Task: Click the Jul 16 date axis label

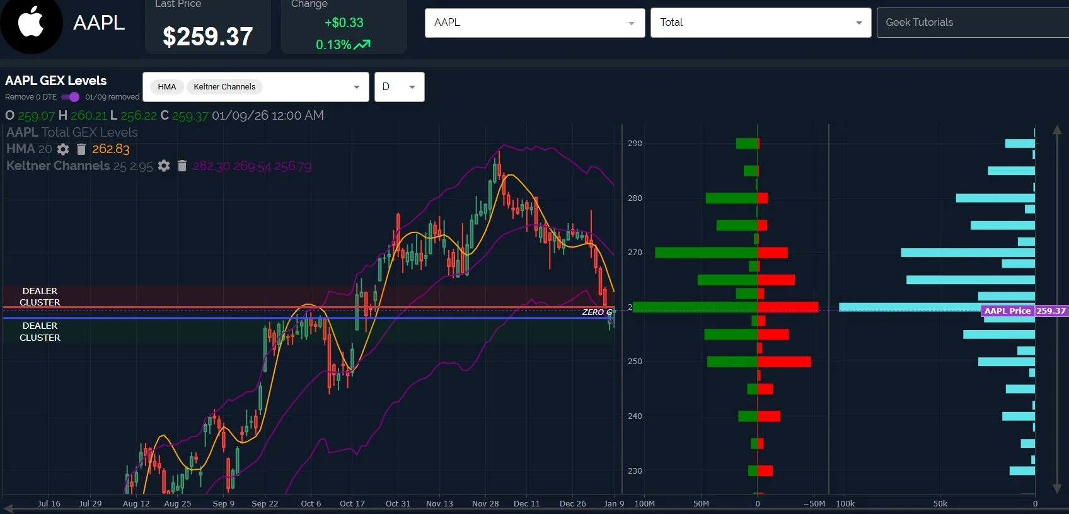Action: [x=49, y=504]
